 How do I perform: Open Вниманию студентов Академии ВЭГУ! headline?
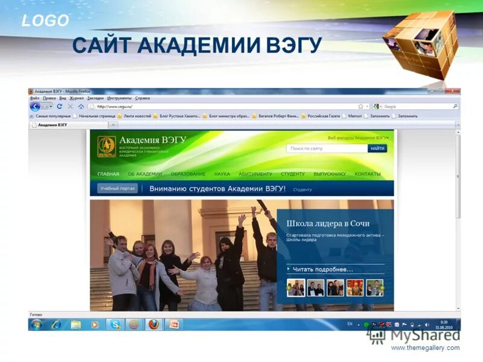(217, 189)
